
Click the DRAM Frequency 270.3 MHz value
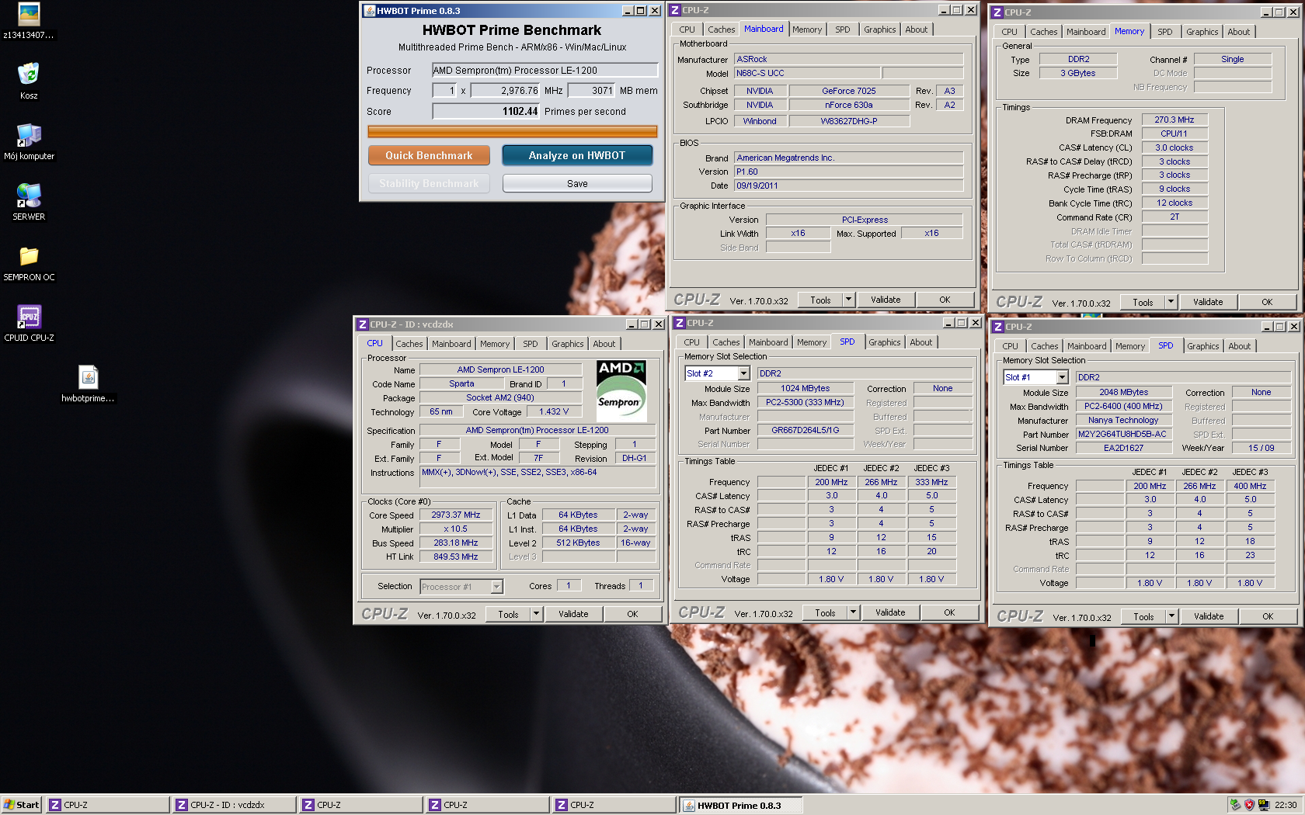click(1174, 120)
